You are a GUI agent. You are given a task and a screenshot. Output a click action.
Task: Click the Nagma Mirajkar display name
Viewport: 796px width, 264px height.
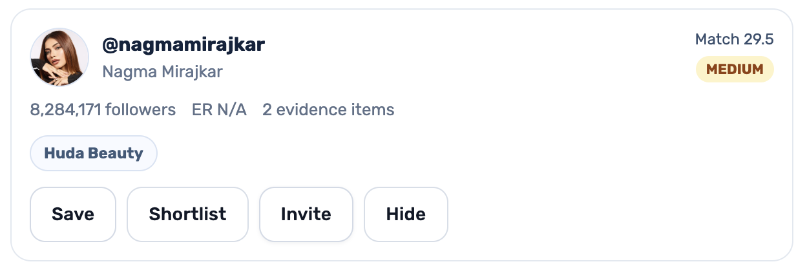pos(162,71)
